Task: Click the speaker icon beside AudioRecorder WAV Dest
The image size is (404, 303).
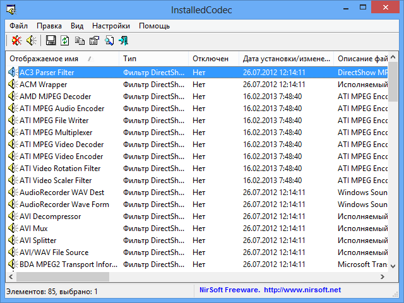Action: coord(13,192)
